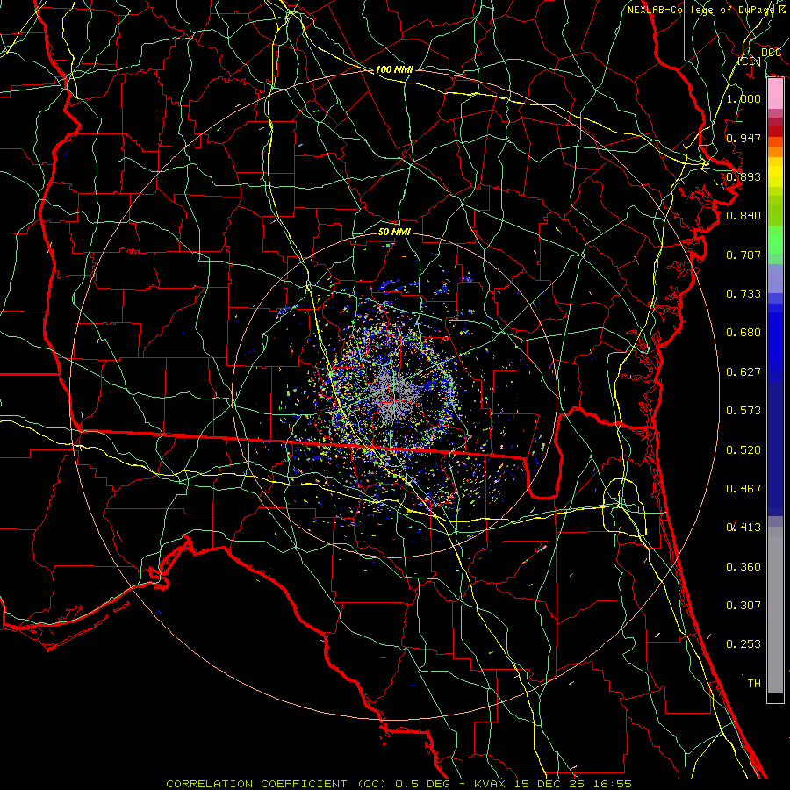Click the 0.893 legend value
Screen dimensions: 790x790
tap(743, 176)
